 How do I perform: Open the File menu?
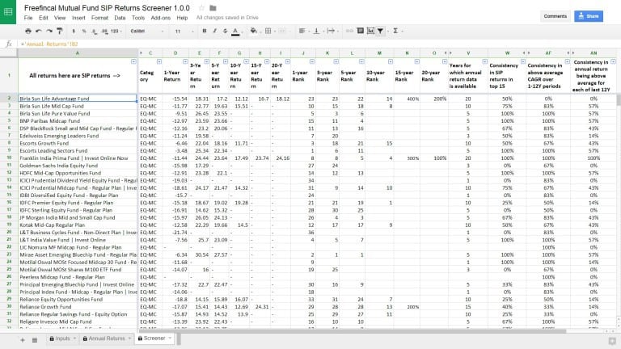coord(28,18)
